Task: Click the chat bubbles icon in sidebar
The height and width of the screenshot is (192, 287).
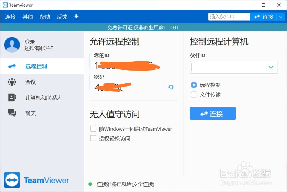Action: coord(12,113)
